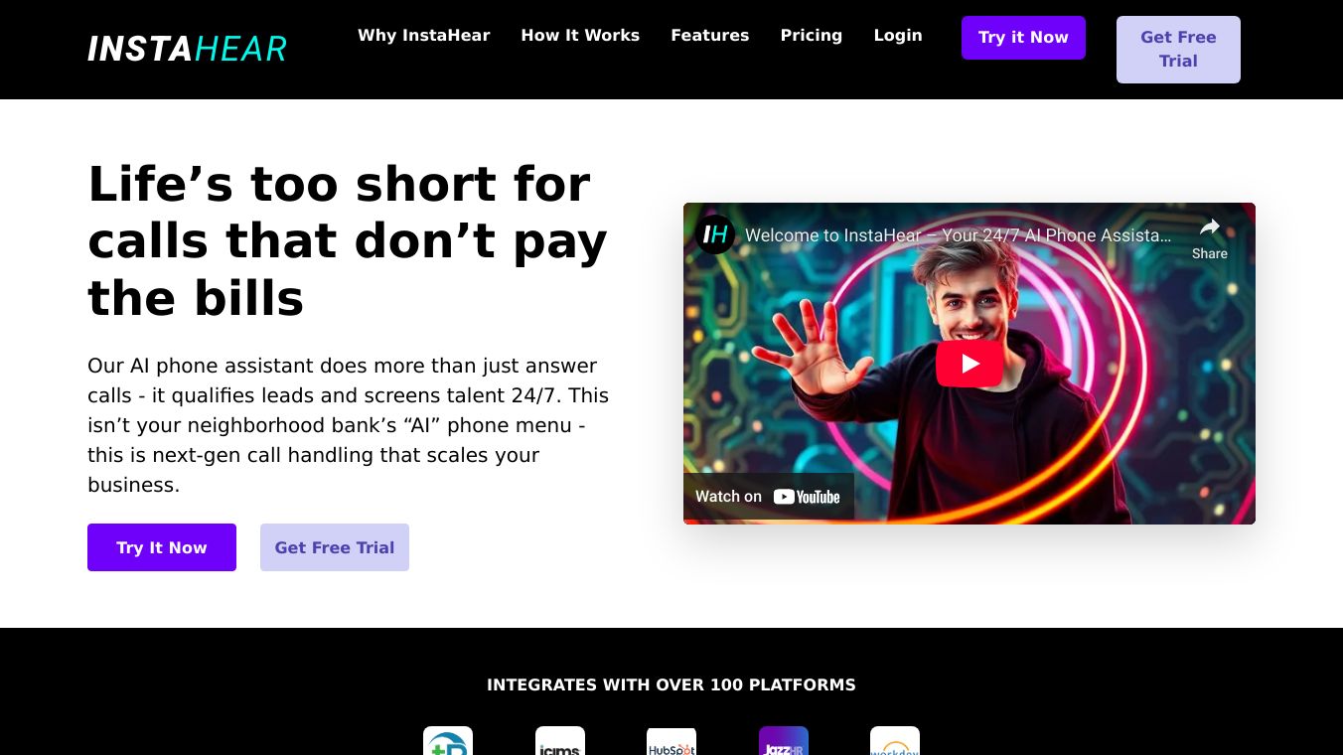Click 'INTEGRATES WITH OVER 100 PLATFORMS' heading
This screenshot has height=755, width=1343.
[671, 684]
